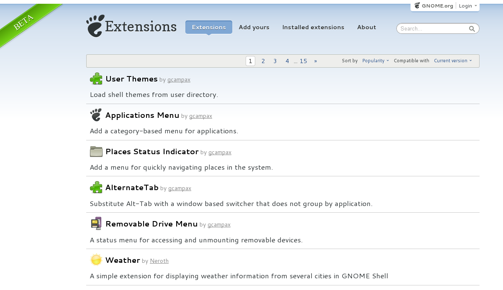The height and width of the screenshot is (290, 503).
Task: Focus the Search text field
Action: (433, 29)
